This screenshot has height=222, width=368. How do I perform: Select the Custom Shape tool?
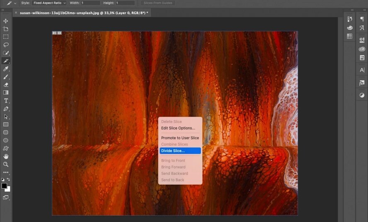click(6, 148)
